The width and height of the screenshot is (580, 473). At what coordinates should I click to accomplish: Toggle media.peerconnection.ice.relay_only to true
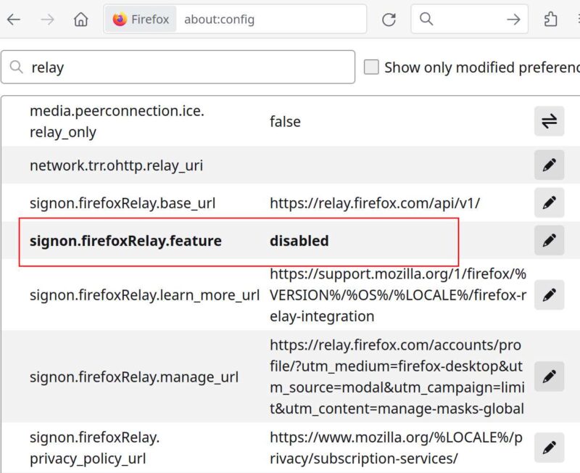click(550, 120)
